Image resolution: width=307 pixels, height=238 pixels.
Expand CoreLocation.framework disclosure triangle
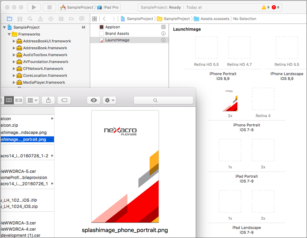point(14,75)
